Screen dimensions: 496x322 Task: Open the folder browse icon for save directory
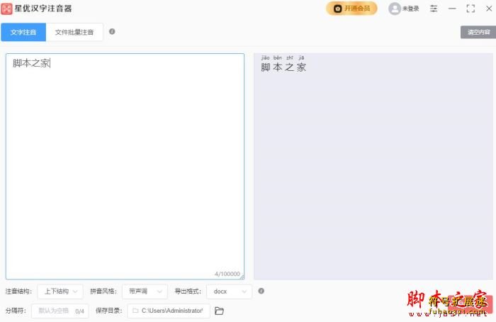[x=219, y=311]
